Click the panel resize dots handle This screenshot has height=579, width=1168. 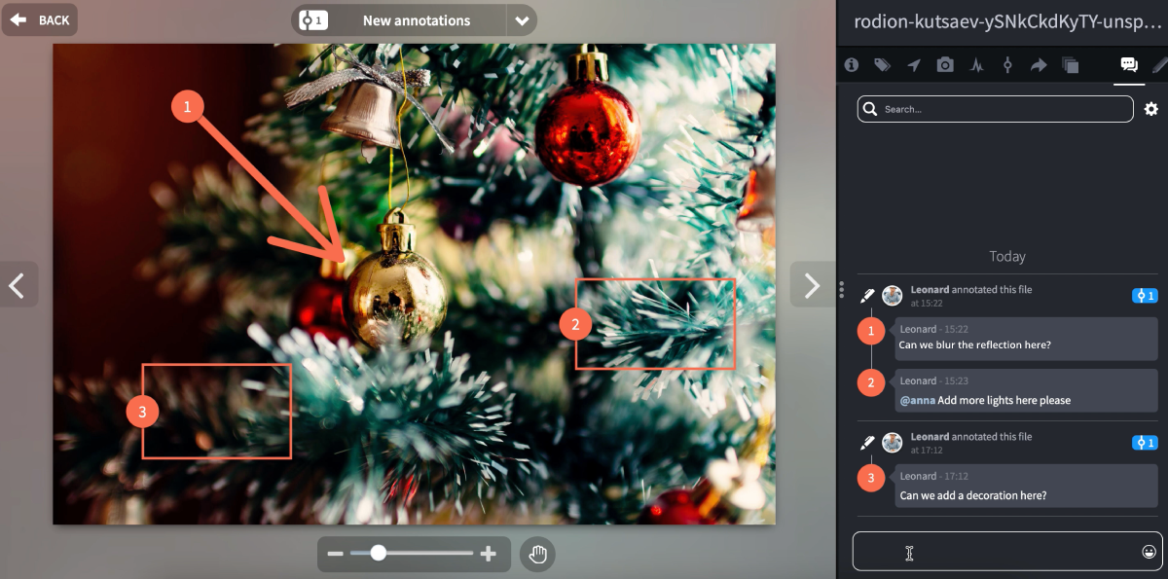coord(841,289)
